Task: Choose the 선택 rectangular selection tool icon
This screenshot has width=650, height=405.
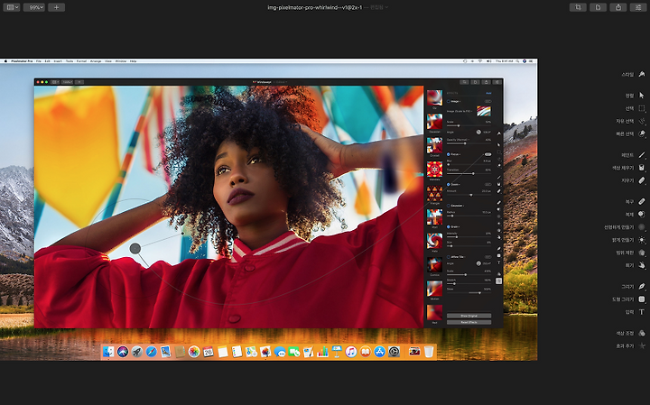Action: tap(642, 108)
